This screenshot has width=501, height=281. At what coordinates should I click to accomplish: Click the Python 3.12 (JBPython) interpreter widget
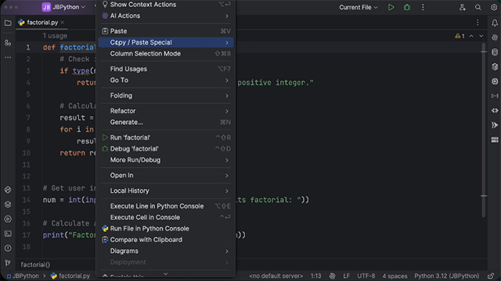(447, 276)
